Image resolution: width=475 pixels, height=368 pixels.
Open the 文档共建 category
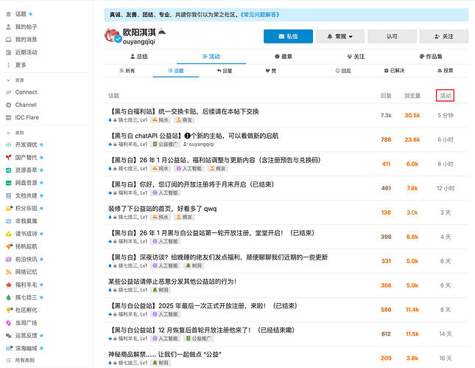click(26, 195)
